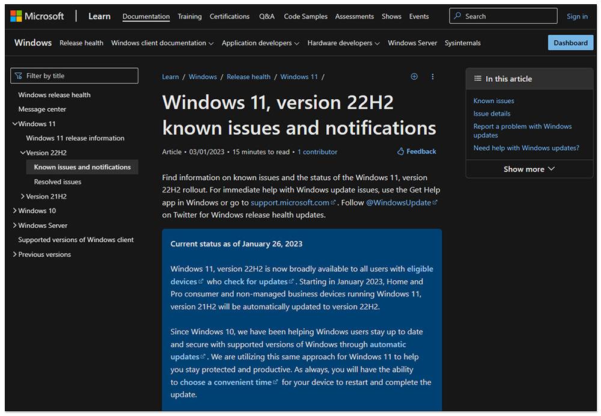Switch to the Training tab

(189, 16)
